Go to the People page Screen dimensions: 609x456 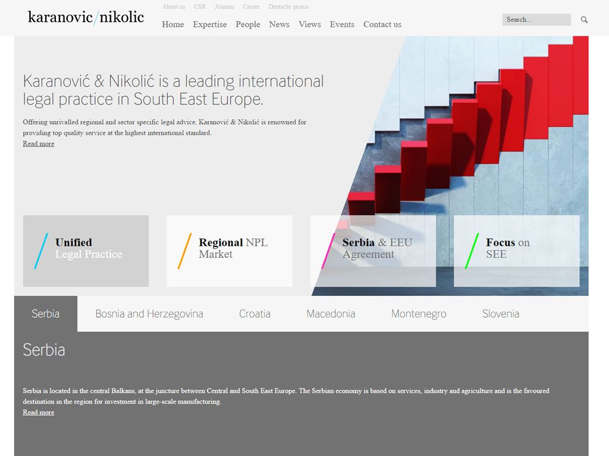[x=248, y=24]
